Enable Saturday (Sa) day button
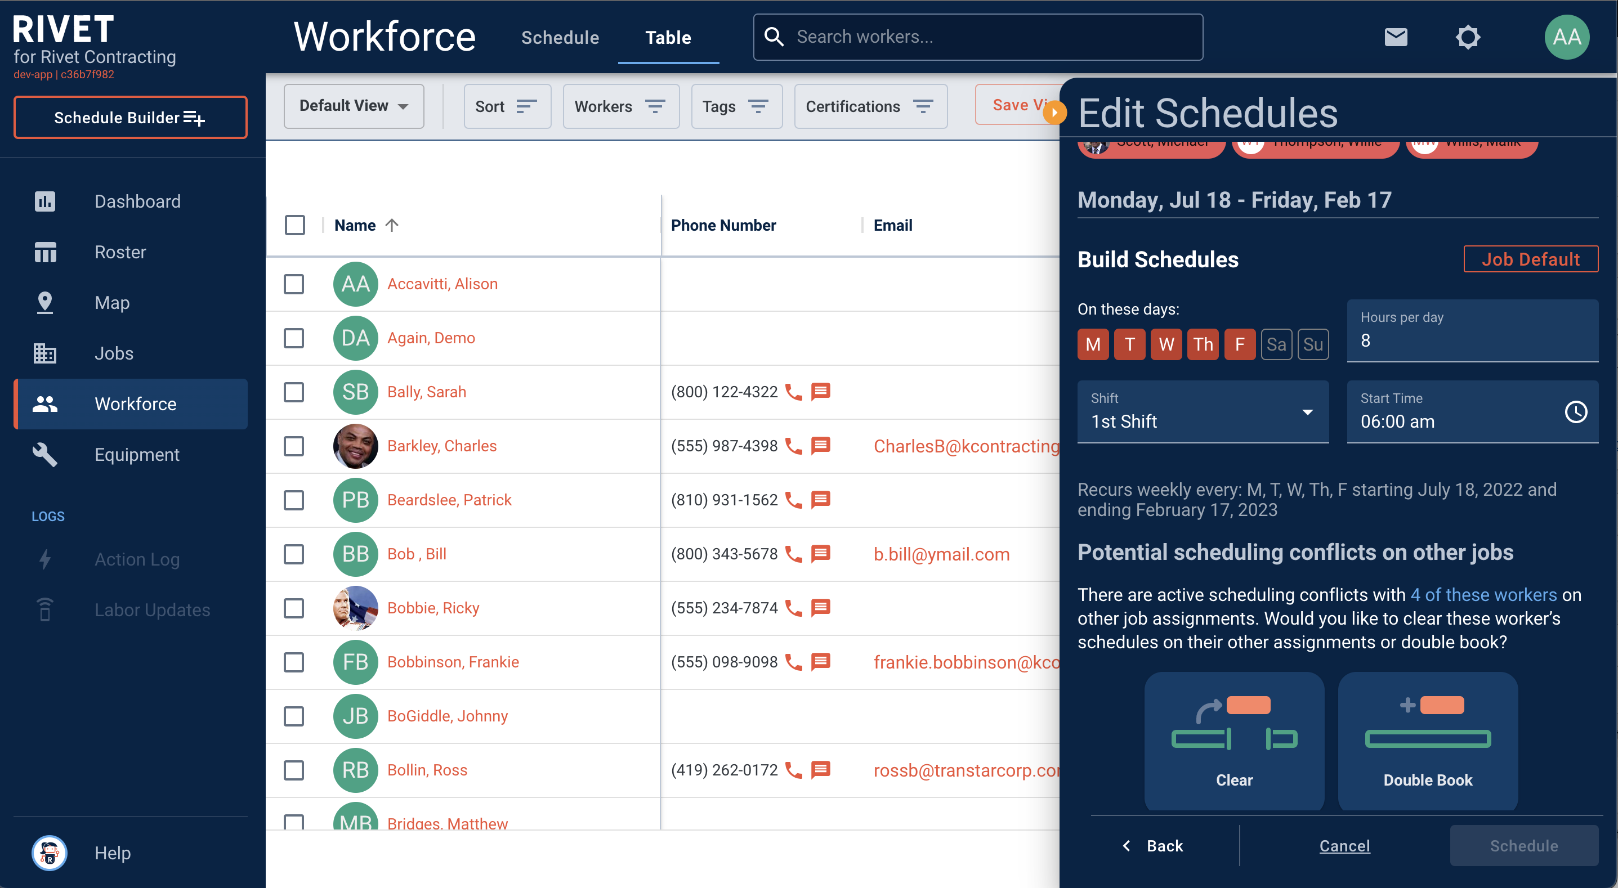 [x=1276, y=344]
